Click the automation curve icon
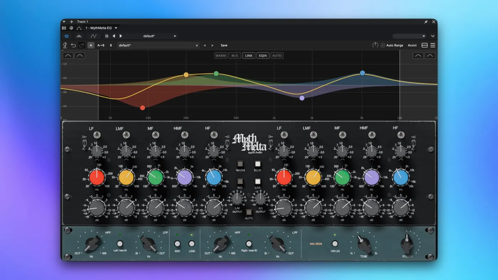Screen dimensions: 498x280 (x=94, y=36)
